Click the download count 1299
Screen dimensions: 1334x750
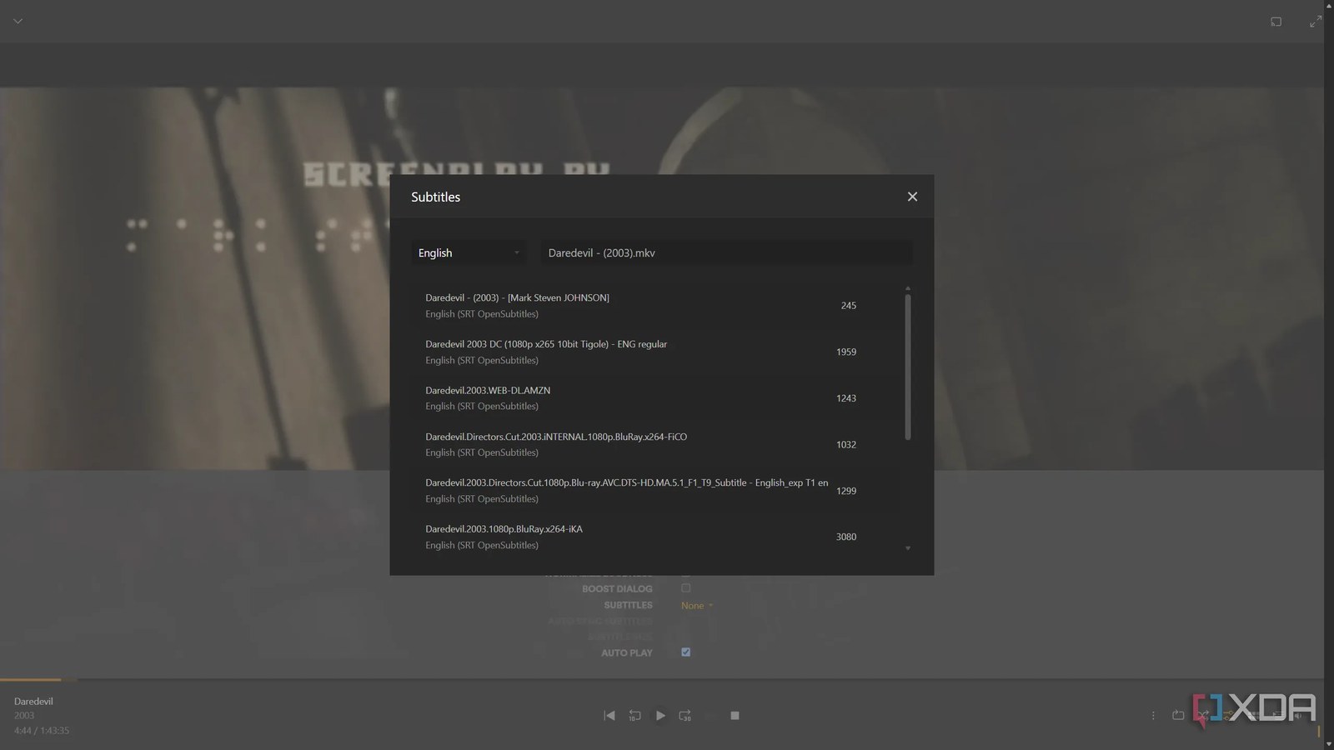[x=846, y=491]
